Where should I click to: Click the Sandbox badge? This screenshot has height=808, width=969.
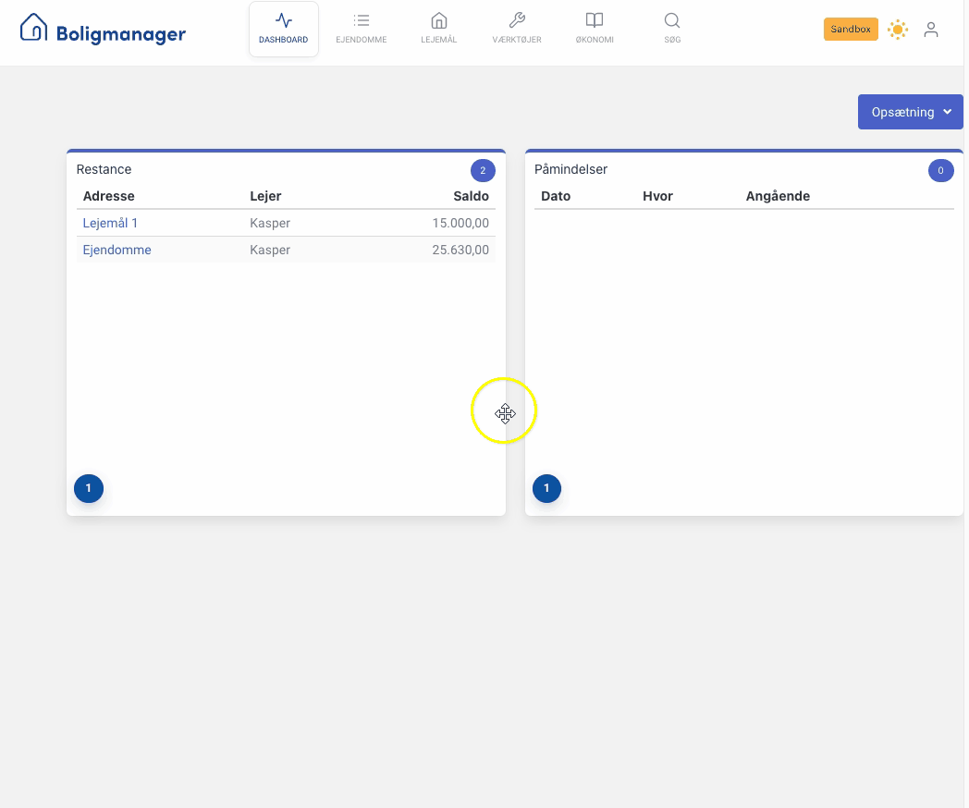point(851,29)
